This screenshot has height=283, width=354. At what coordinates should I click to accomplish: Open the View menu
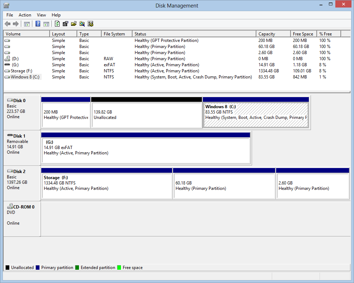pos(41,15)
